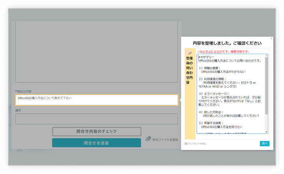Open the 添付ファイルを追加 link
284x174 pixels.
point(165,140)
